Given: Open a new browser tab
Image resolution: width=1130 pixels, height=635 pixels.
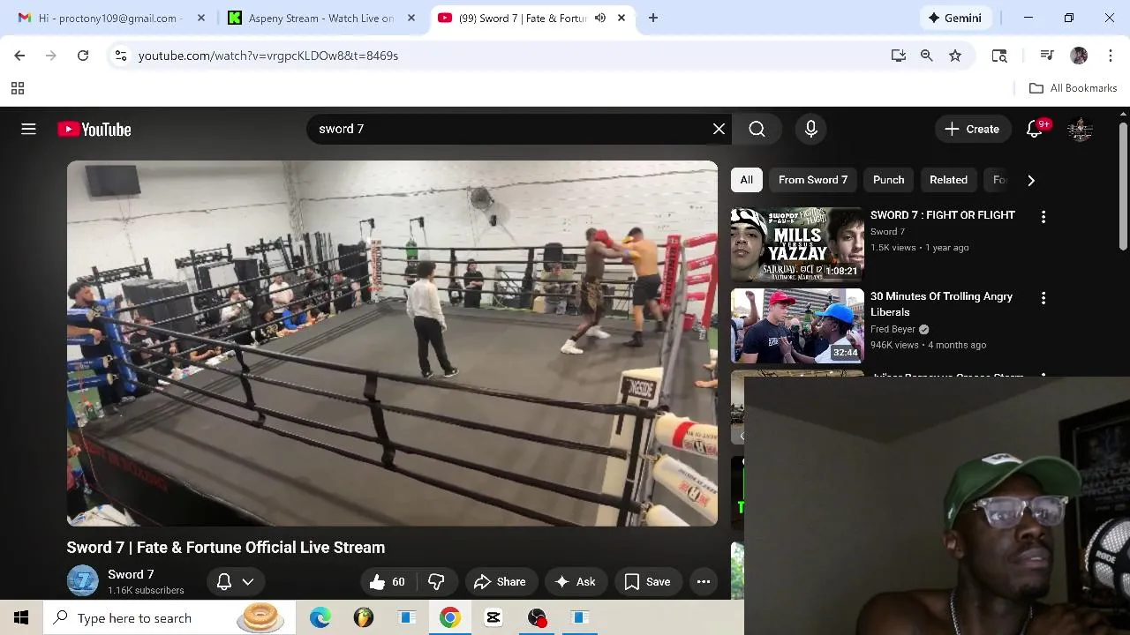Looking at the screenshot, I should 653,18.
